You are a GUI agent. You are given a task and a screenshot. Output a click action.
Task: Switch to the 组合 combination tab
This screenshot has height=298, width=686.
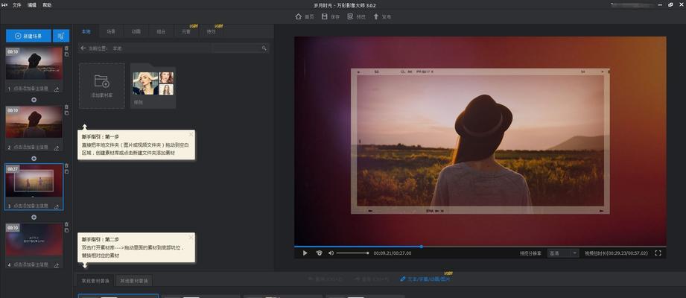click(161, 31)
